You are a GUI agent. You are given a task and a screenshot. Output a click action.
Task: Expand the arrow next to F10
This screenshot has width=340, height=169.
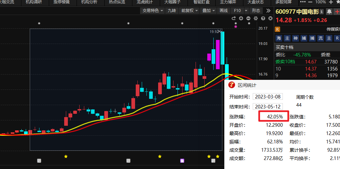click(x=246, y=11)
